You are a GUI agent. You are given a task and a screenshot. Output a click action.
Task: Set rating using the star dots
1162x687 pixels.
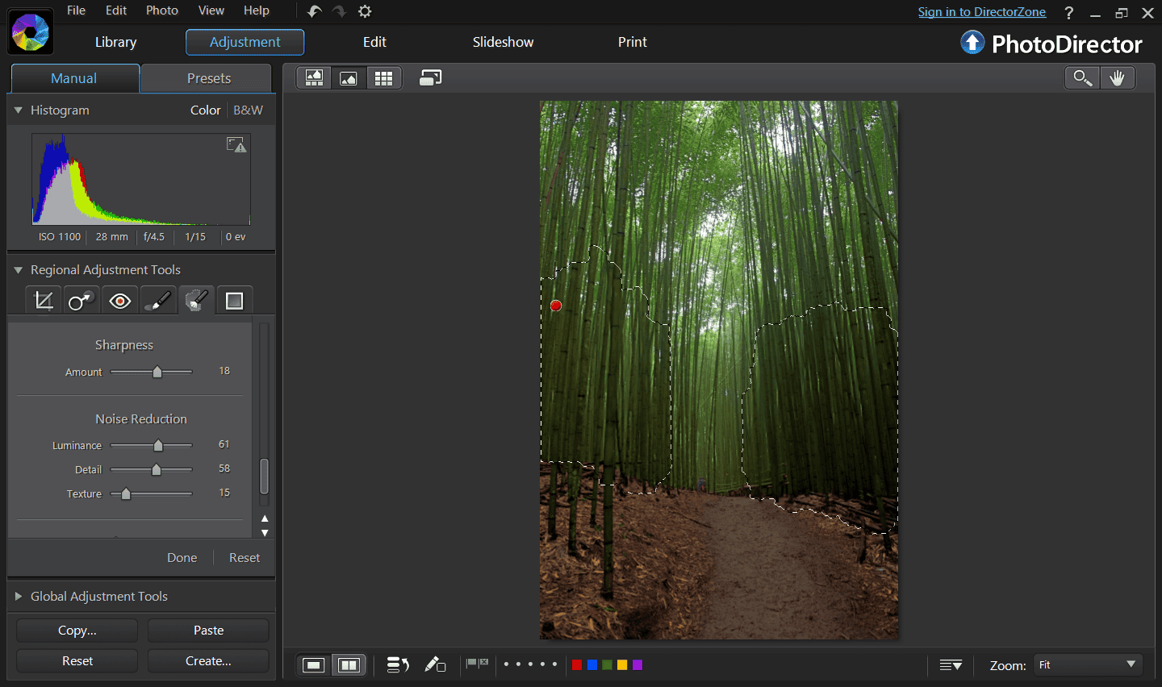point(530,664)
